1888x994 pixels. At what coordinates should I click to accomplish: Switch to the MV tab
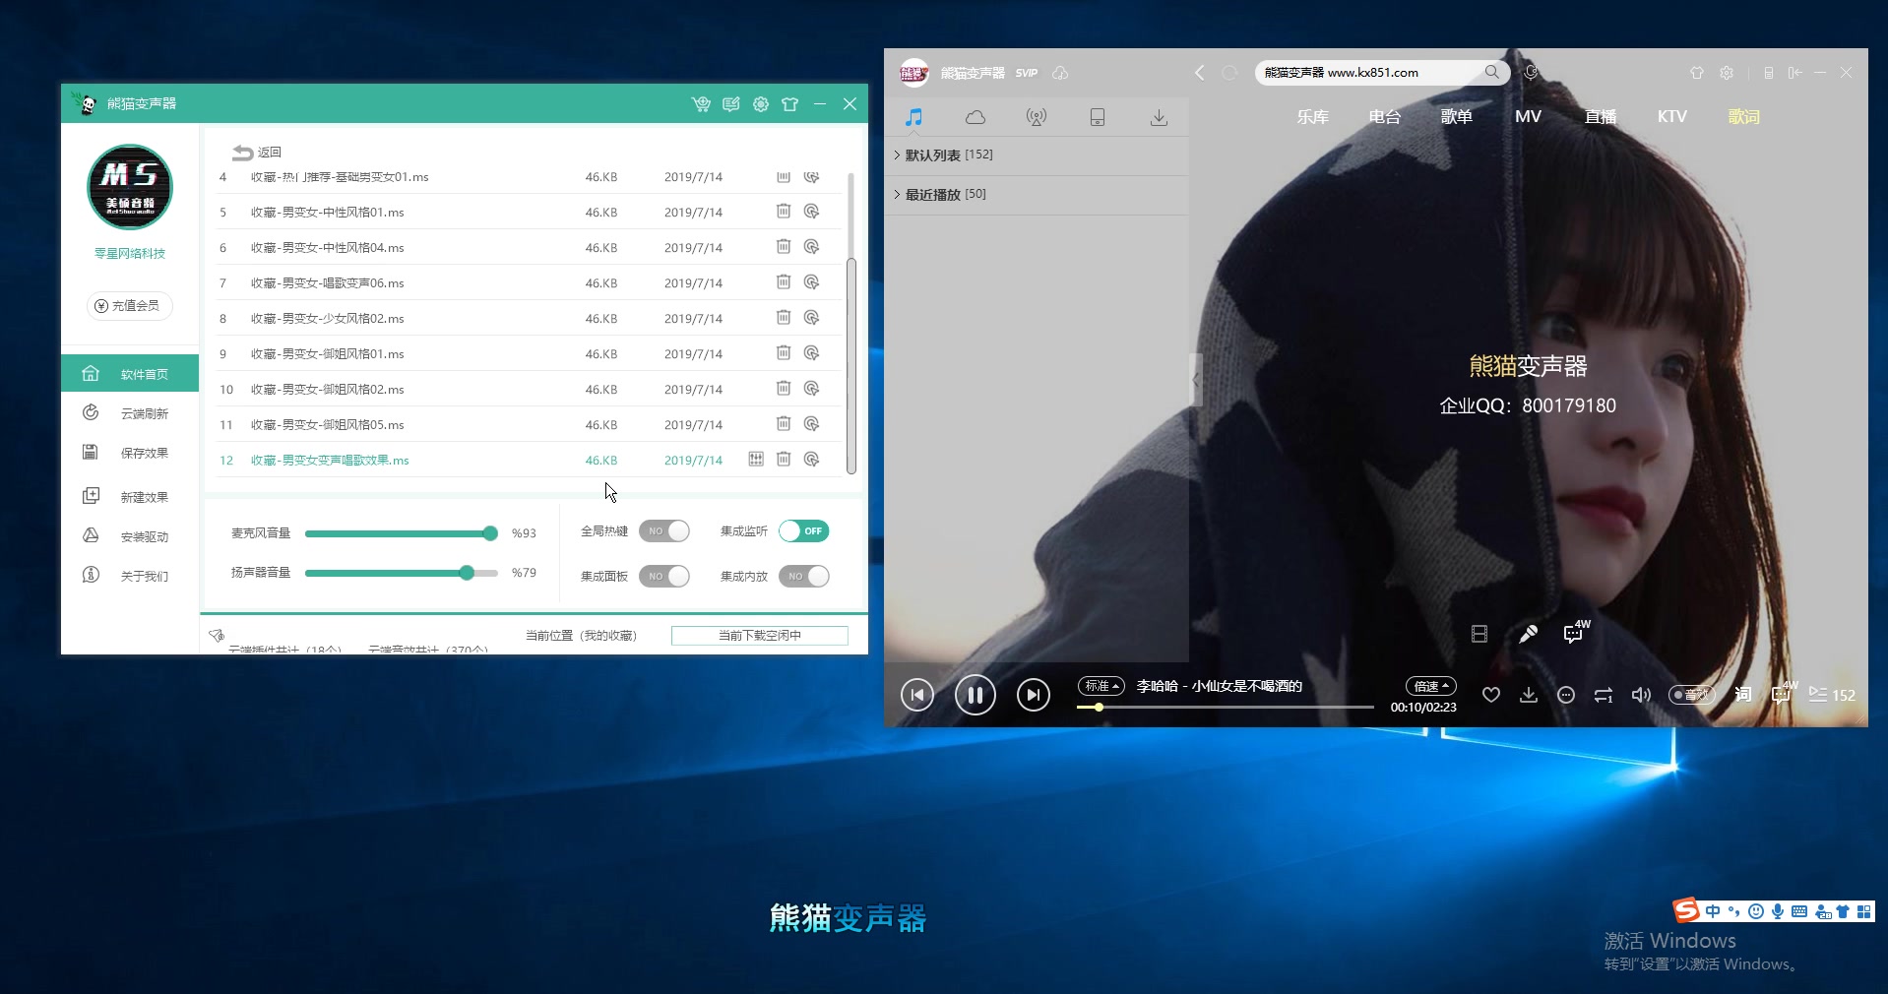tap(1528, 117)
